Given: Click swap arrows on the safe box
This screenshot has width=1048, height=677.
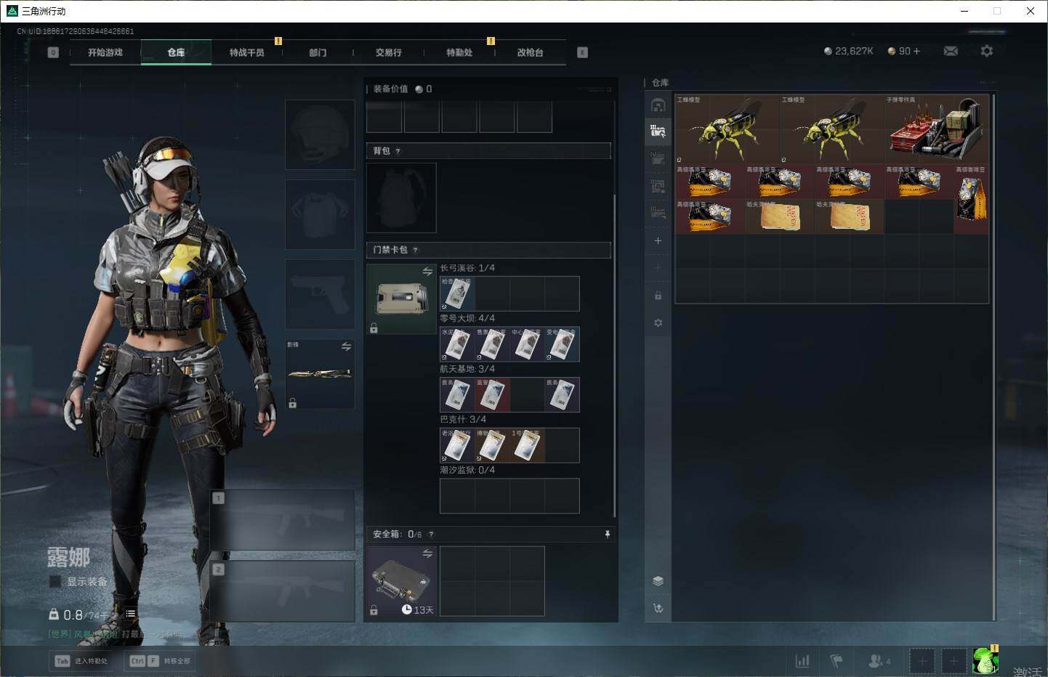Looking at the screenshot, I should point(427,554).
